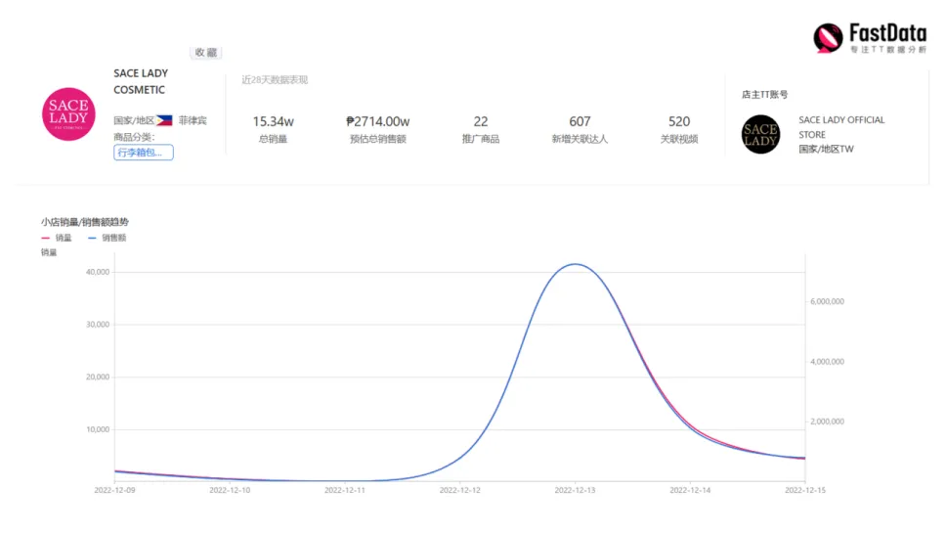Toggle the 销量 legend series
Image resolution: width=946 pixels, height=533 pixels.
(x=57, y=238)
